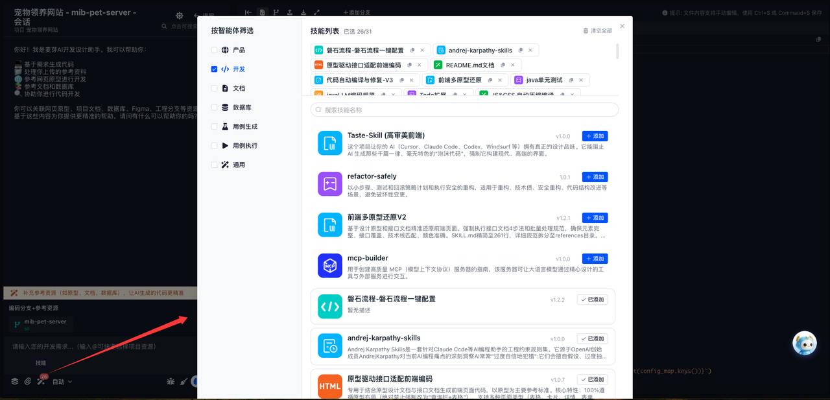830x400 pixels.
Task: Click 添加分支 in the top toolbar
Action: tap(357, 12)
